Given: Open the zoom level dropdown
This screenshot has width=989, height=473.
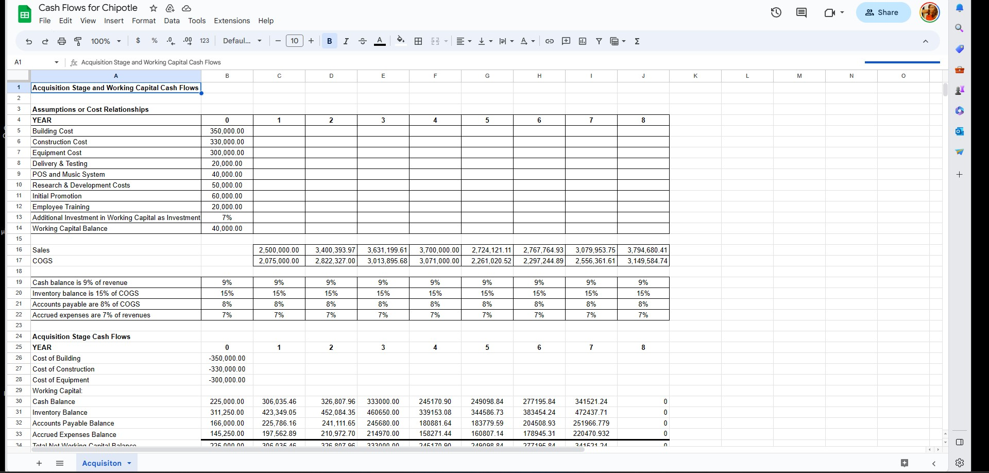Looking at the screenshot, I should 106,41.
